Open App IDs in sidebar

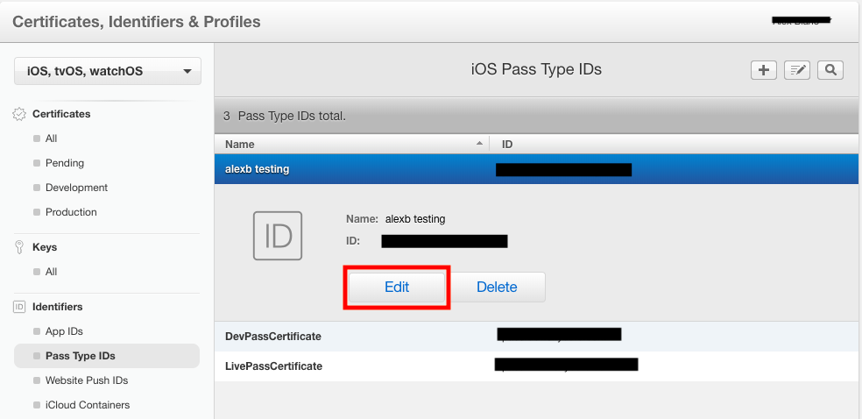[x=64, y=331]
